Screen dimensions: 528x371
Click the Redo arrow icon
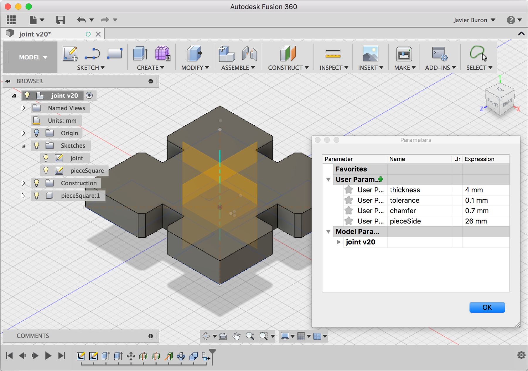[x=105, y=20]
